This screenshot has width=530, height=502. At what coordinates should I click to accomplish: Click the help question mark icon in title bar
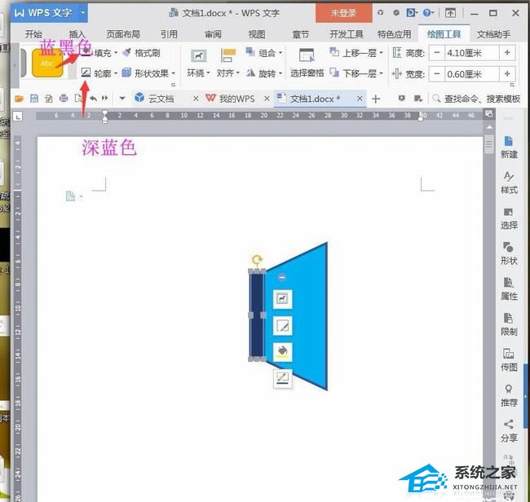click(427, 13)
